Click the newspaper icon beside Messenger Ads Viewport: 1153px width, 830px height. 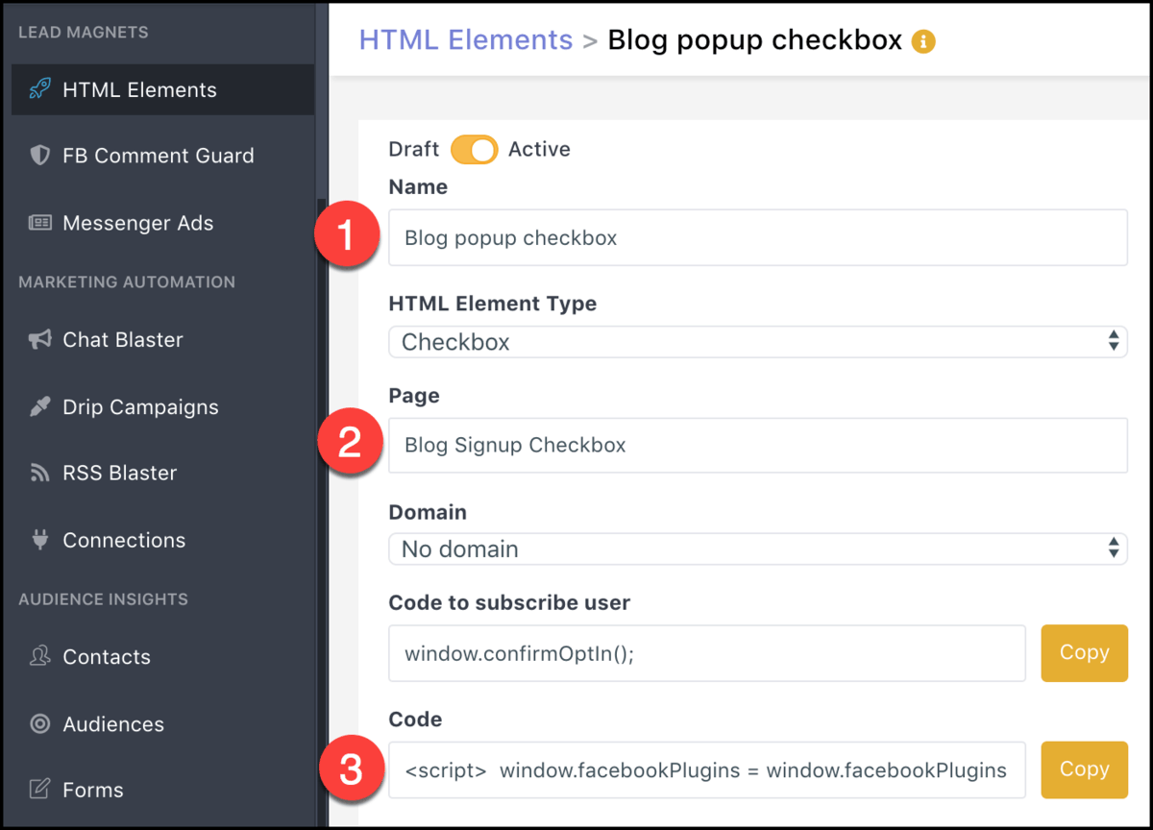coord(39,223)
